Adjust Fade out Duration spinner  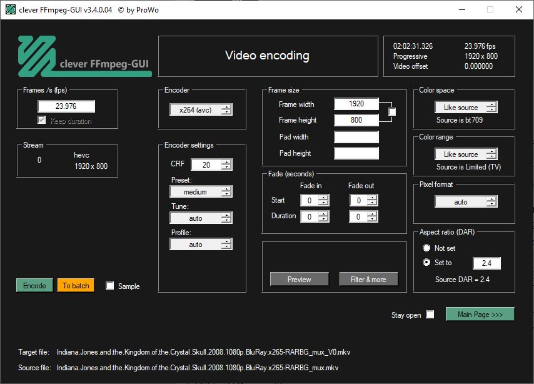coord(363,216)
